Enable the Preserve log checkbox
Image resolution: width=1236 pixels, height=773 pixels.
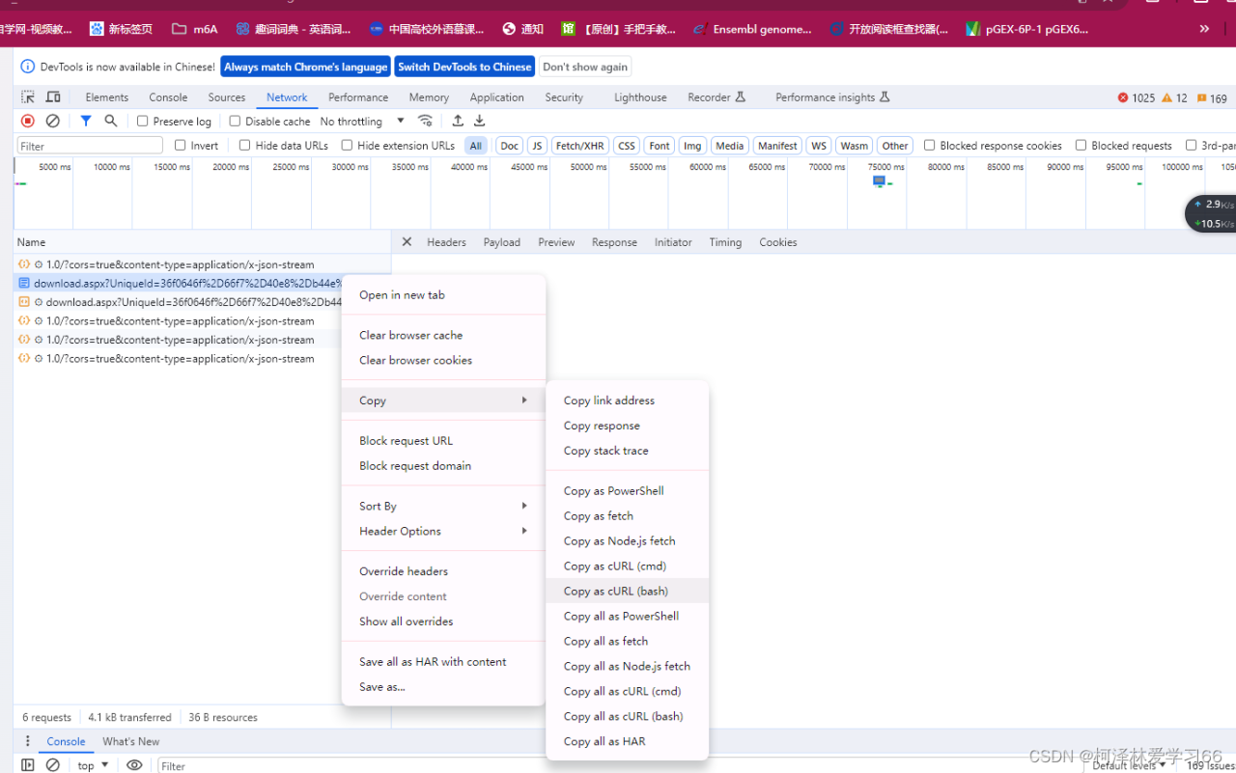pyautogui.click(x=143, y=122)
